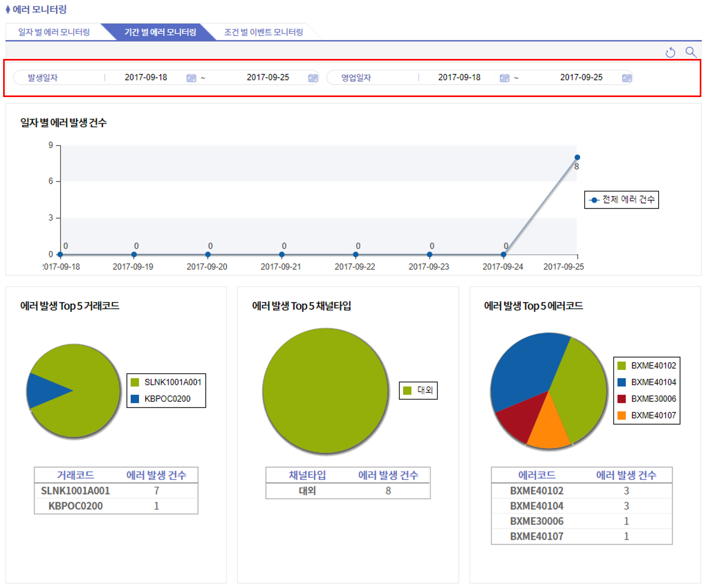Select SLNK1001A001 row in 거래코드 table
The image size is (706, 587).
click(x=116, y=490)
